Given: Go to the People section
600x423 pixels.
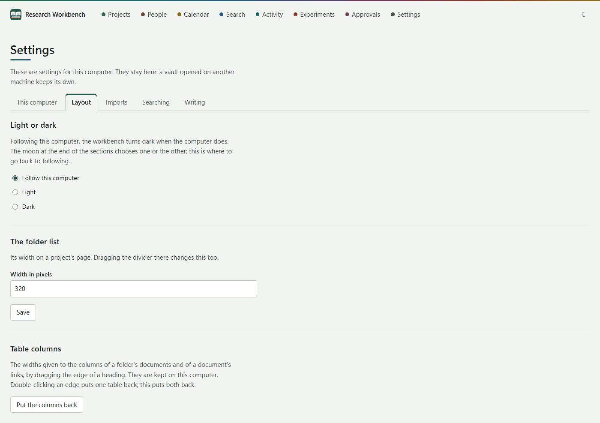Looking at the screenshot, I should pyautogui.click(x=154, y=15).
